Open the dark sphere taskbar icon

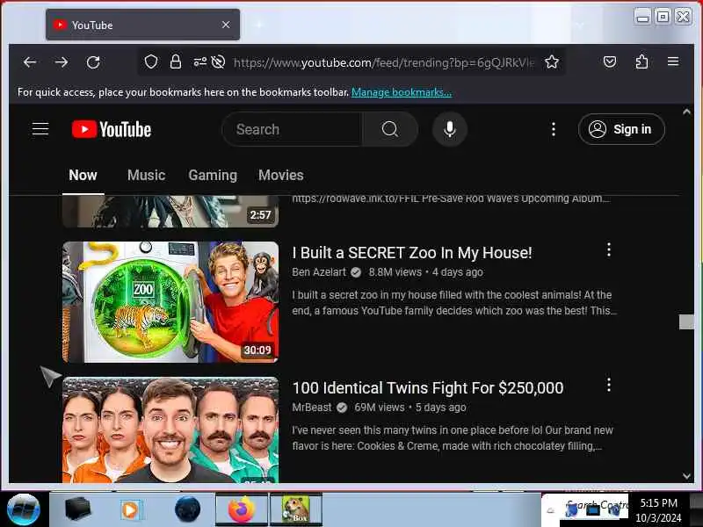coord(187,509)
